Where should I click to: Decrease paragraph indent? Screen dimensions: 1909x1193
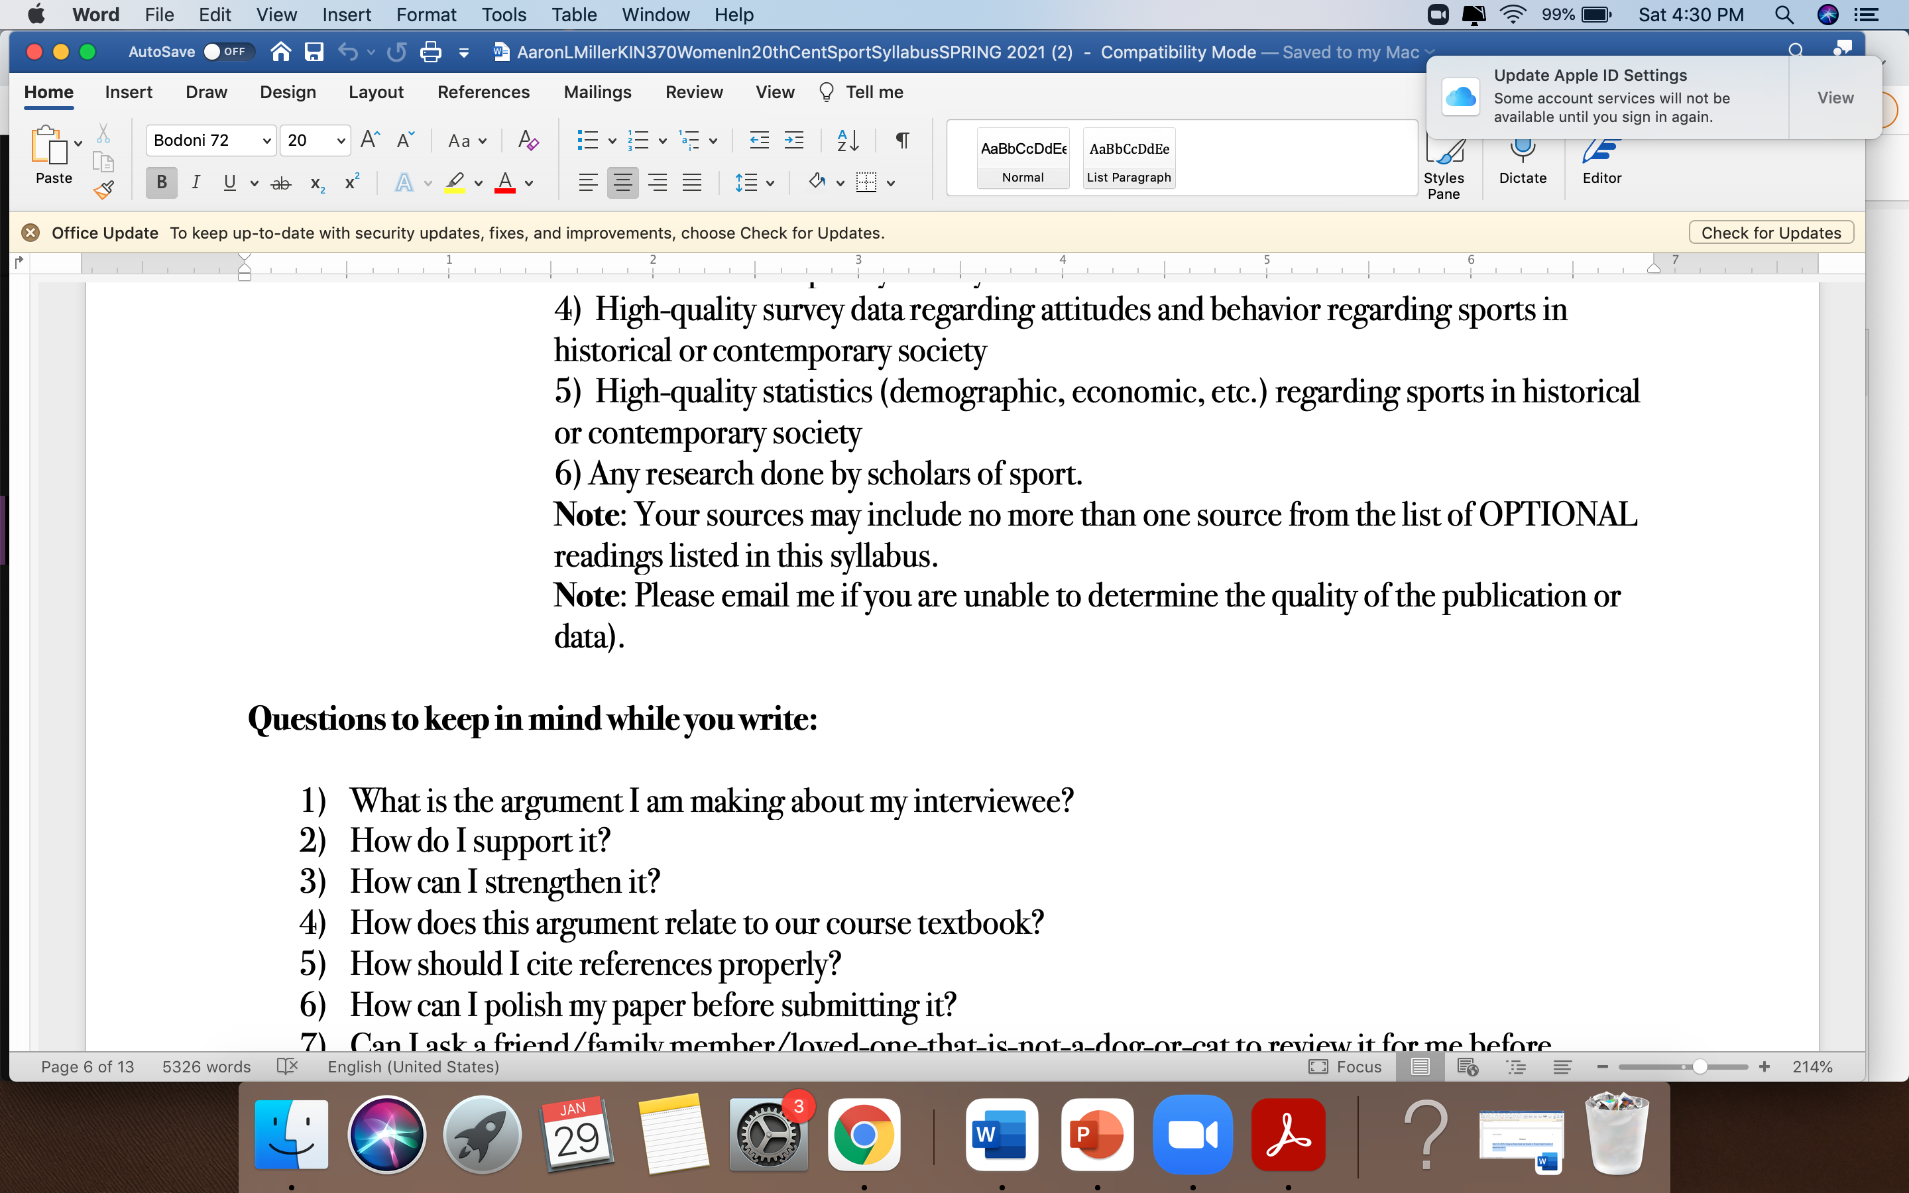tap(759, 141)
